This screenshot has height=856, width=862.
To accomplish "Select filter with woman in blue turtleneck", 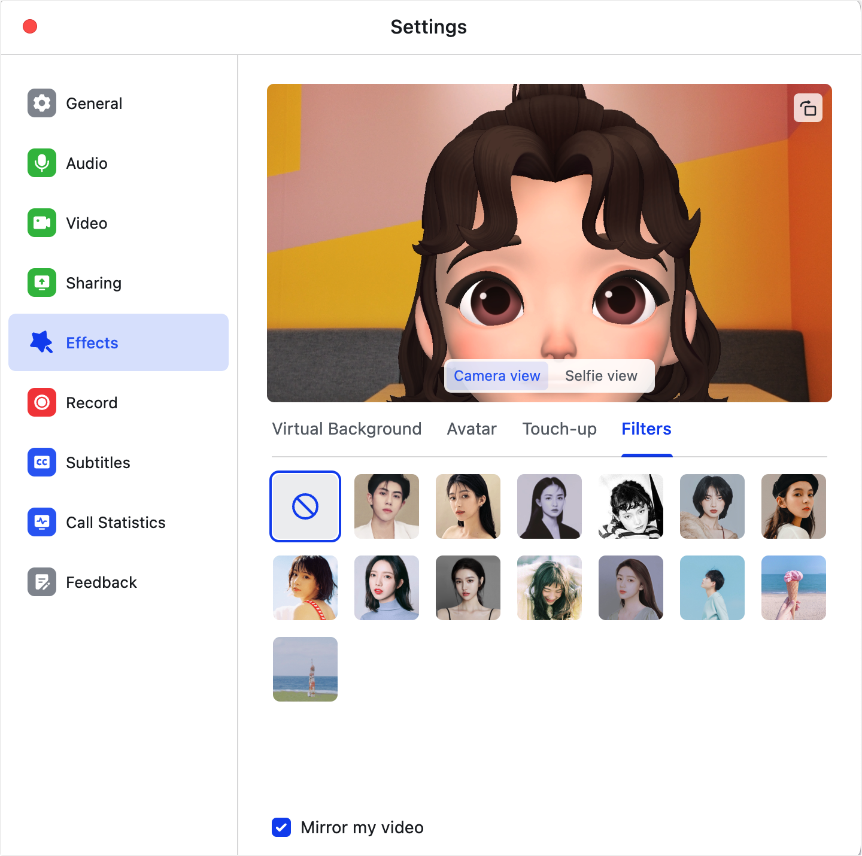I will pyautogui.click(x=387, y=588).
